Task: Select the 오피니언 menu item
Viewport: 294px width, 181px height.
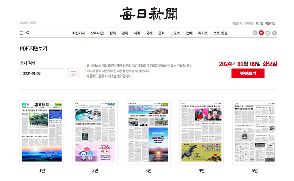Action: click(x=97, y=33)
